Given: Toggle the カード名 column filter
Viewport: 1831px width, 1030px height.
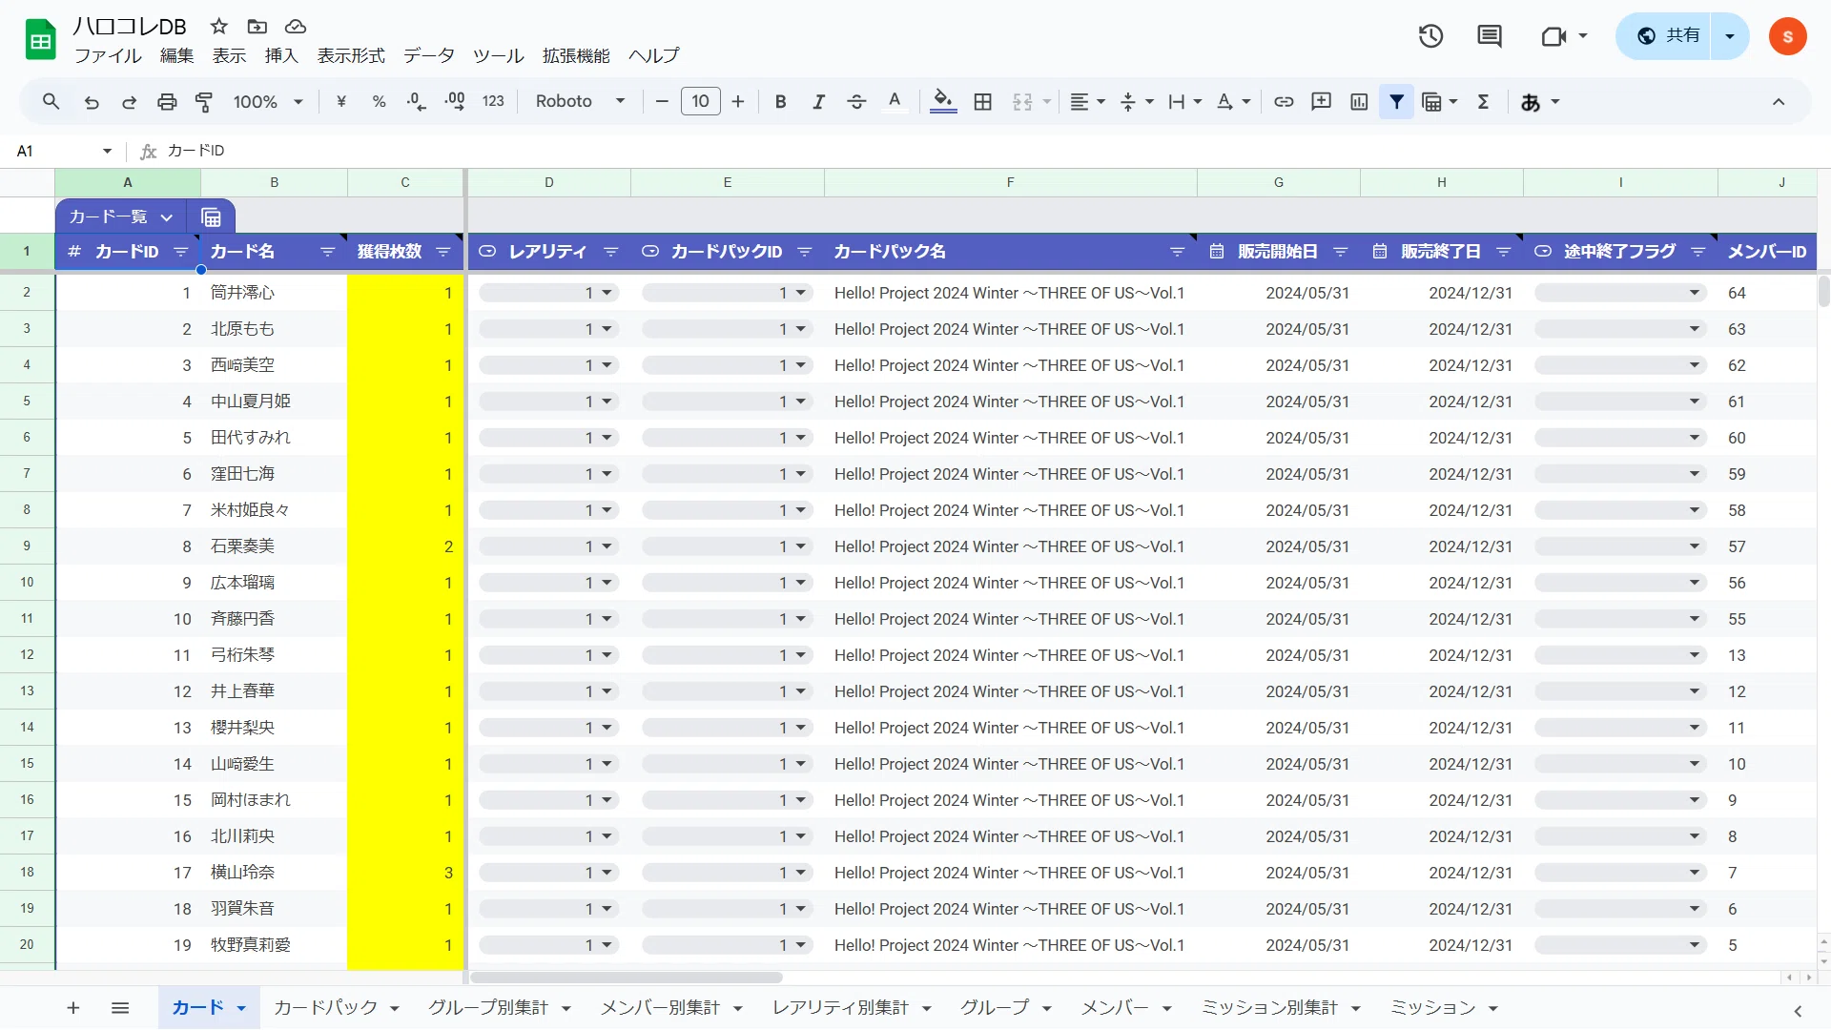Looking at the screenshot, I should pyautogui.click(x=328, y=252).
